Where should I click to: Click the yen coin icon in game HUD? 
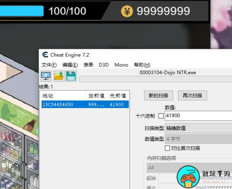[x=127, y=11]
